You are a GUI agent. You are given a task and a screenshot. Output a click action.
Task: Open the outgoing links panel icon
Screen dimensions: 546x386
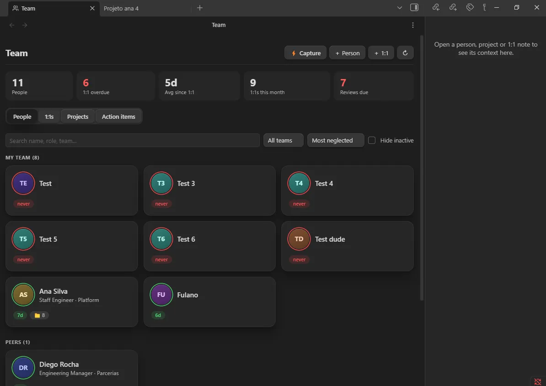pos(453,7)
